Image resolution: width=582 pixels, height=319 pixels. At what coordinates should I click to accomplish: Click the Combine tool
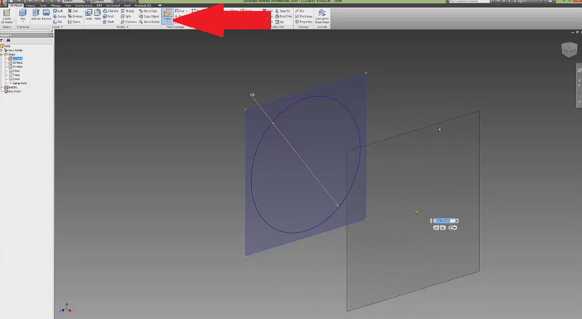tap(129, 22)
